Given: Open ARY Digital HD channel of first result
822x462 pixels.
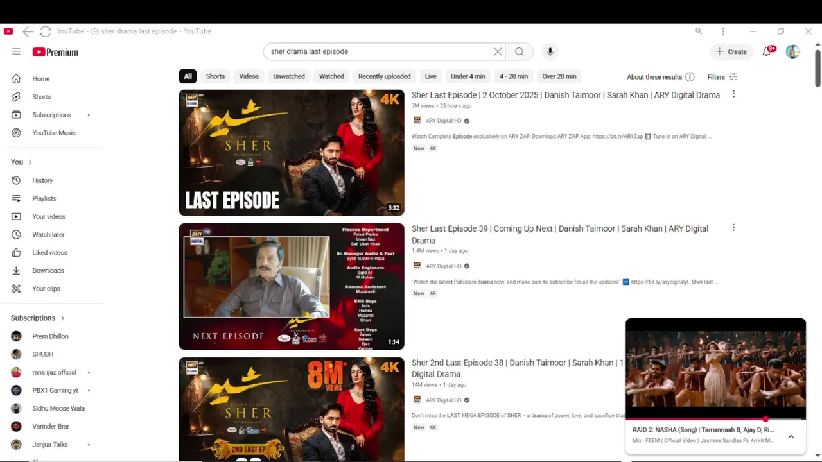Looking at the screenshot, I should [444, 121].
